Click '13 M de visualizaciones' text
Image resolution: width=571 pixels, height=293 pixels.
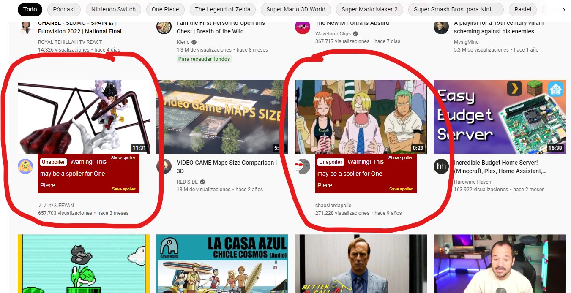point(204,190)
